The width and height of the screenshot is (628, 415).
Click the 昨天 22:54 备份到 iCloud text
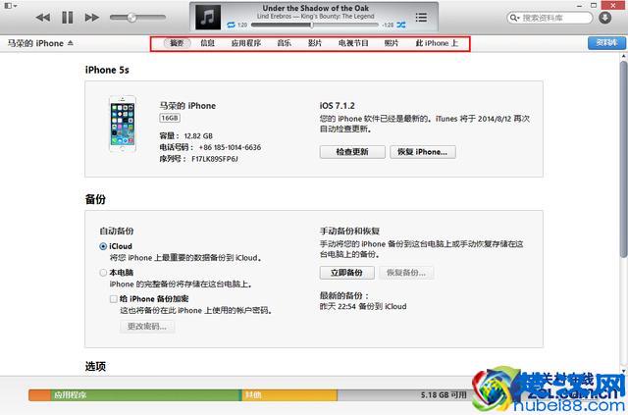(x=363, y=306)
